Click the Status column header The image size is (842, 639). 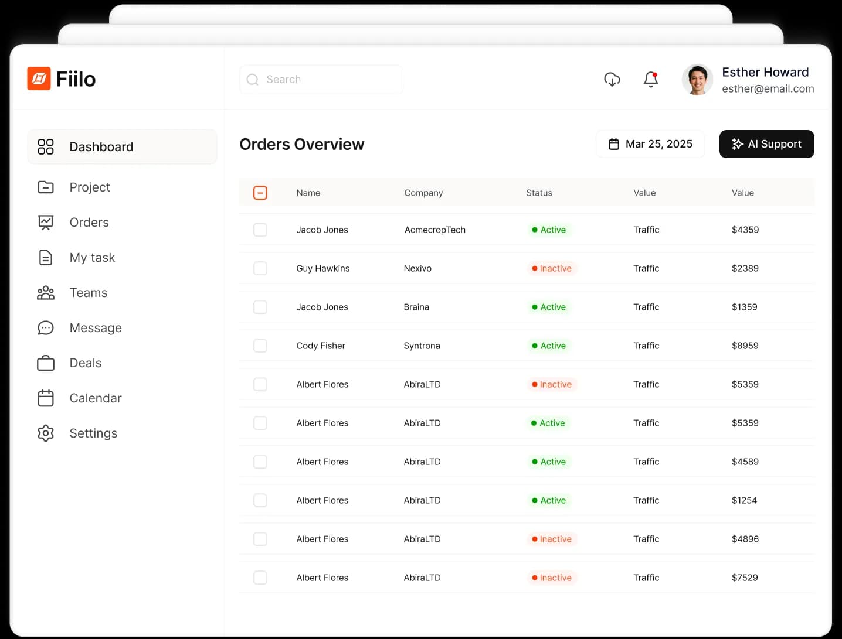539,193
